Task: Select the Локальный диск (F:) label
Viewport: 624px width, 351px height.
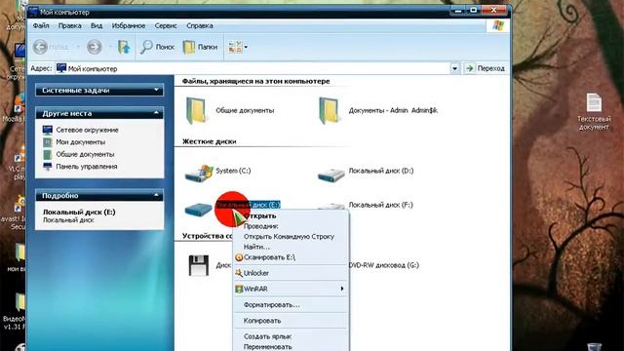Action: [x=381, y=205]
